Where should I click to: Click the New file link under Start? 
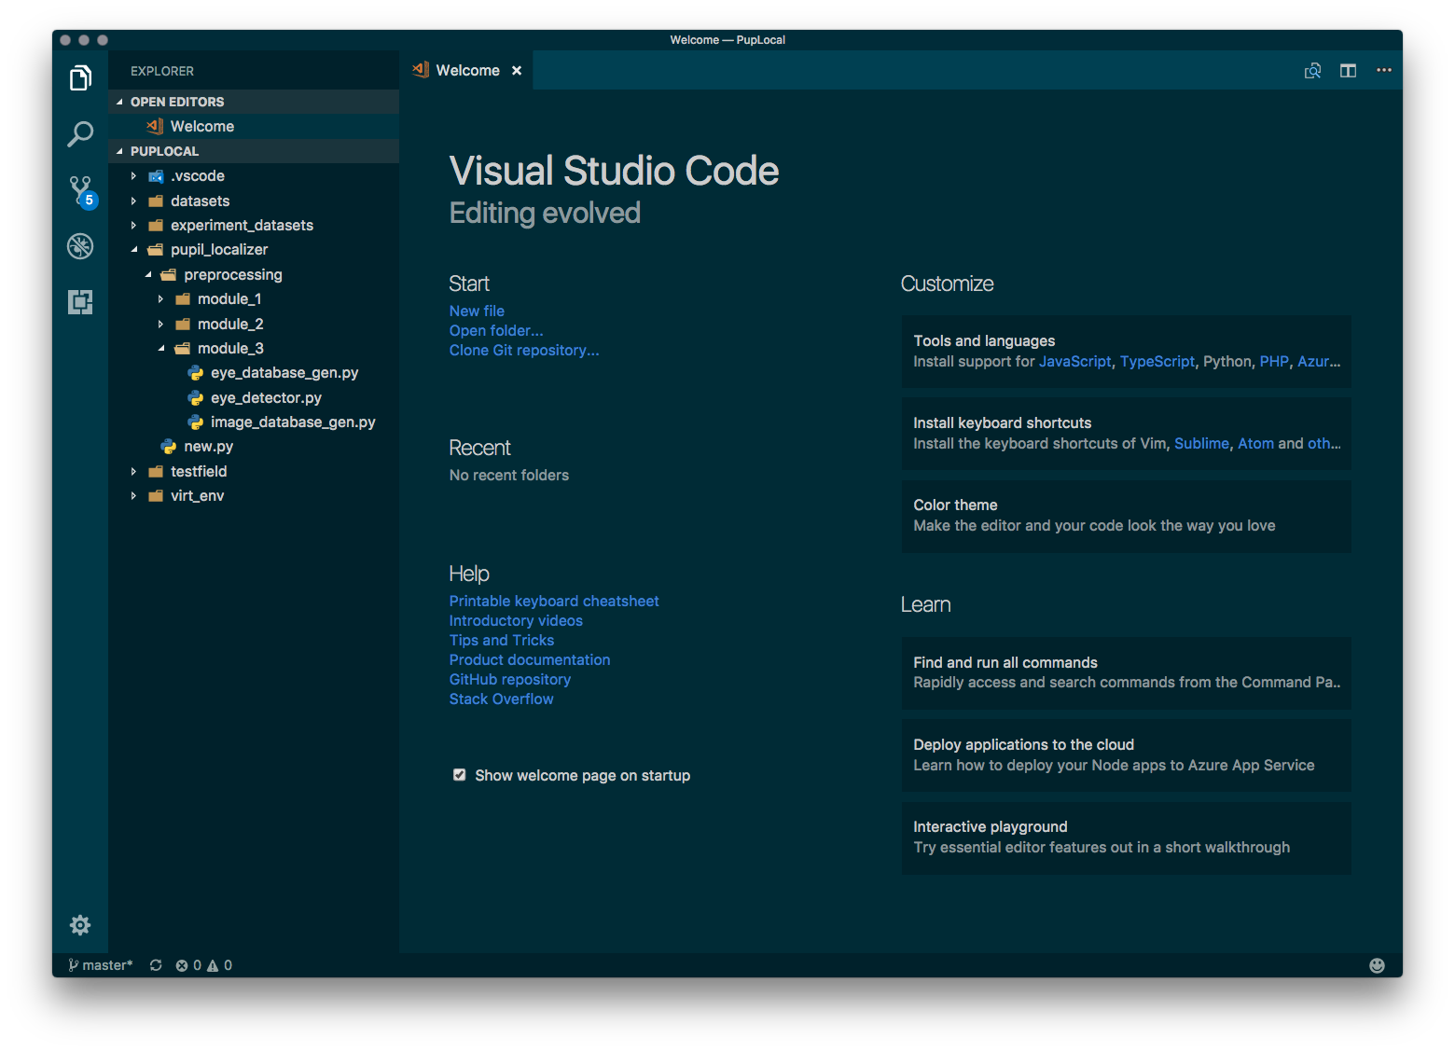[x=477, y=311]
